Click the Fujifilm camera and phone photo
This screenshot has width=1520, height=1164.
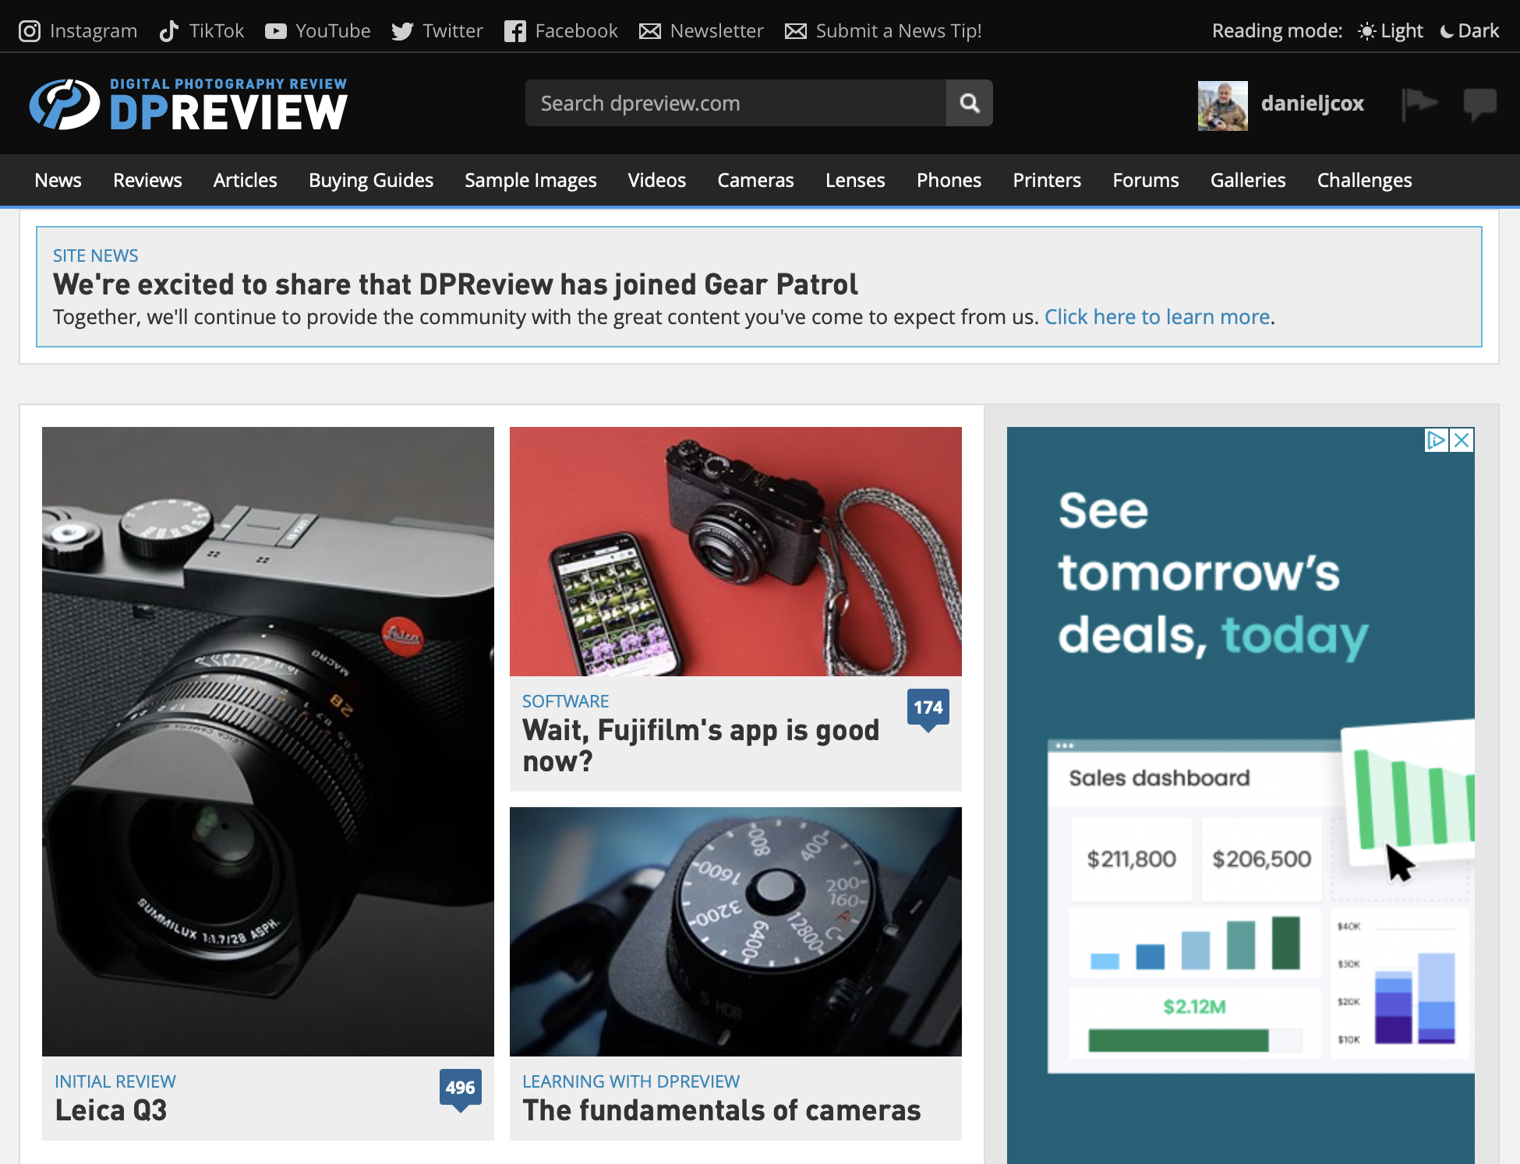pos(736,551)
